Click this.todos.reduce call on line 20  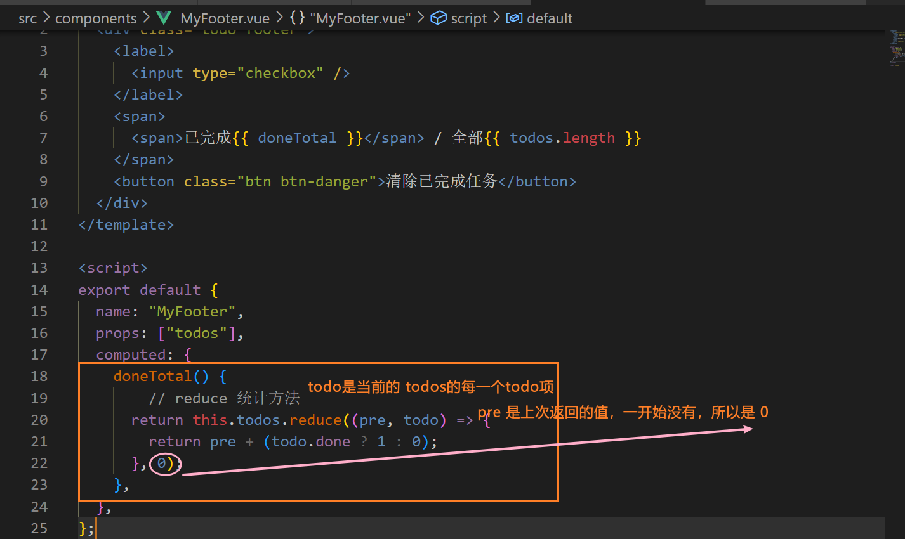pyautogui.click(x=267, y=420)
